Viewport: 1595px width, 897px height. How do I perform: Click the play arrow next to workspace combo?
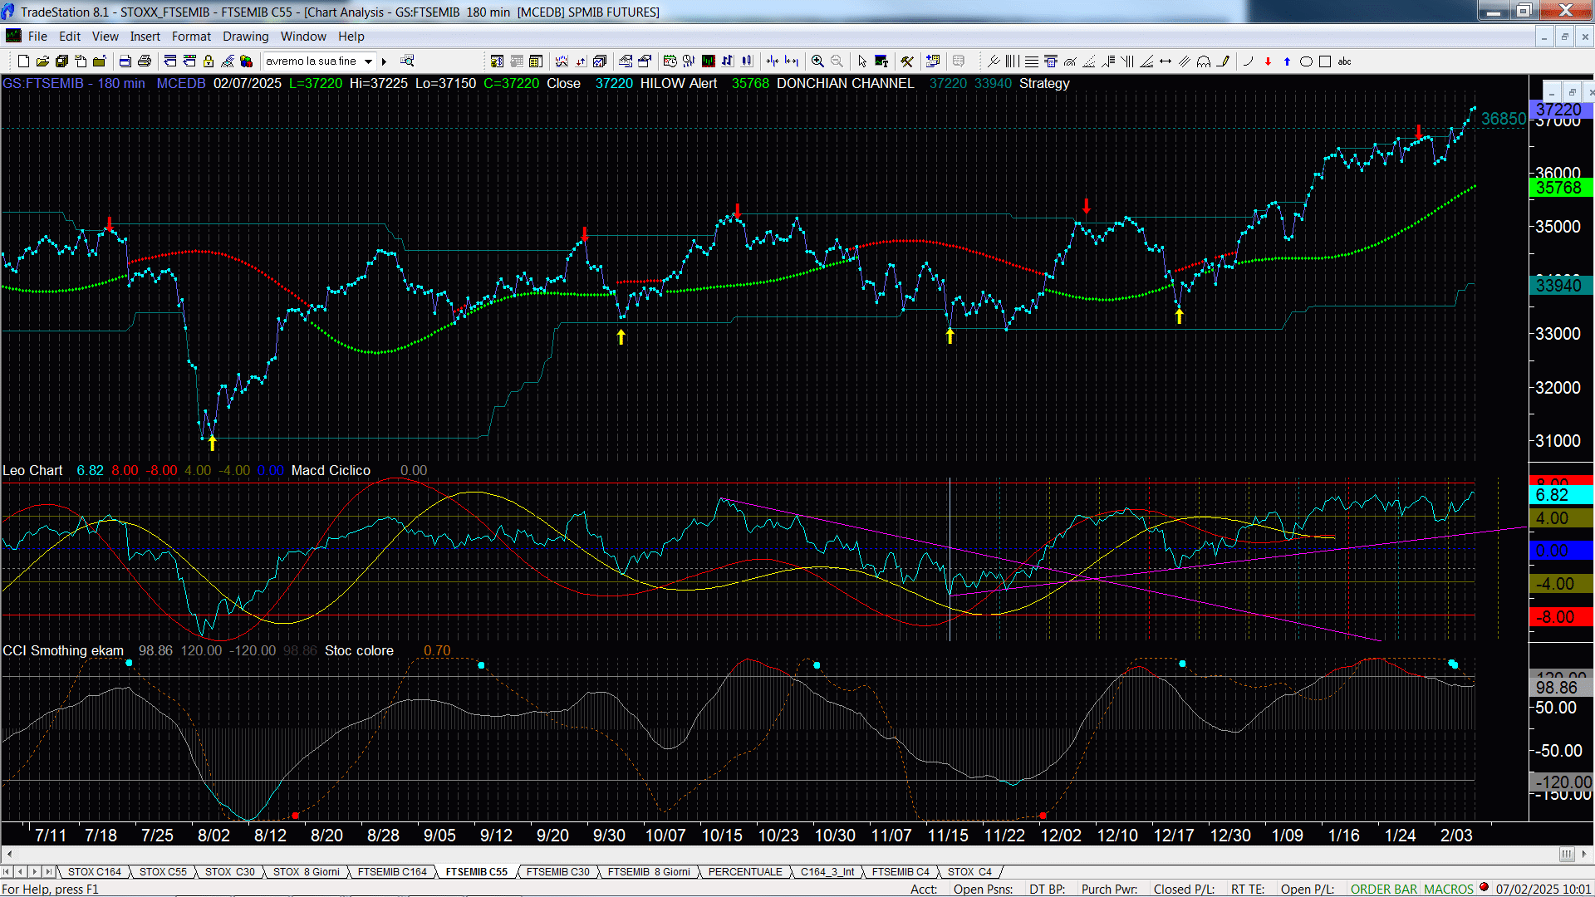384,61
